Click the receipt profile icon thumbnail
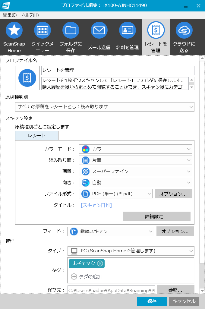The image size is (205, 309). [x=27, y=78]
